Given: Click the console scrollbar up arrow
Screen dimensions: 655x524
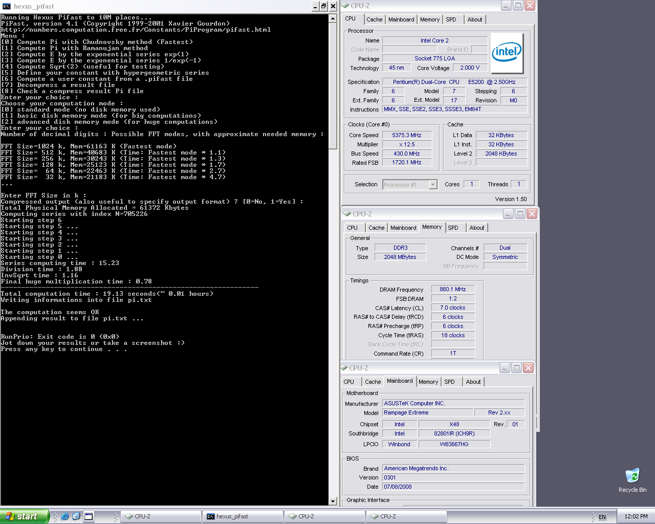Looking at the screenshot, I should pos(333,18).
